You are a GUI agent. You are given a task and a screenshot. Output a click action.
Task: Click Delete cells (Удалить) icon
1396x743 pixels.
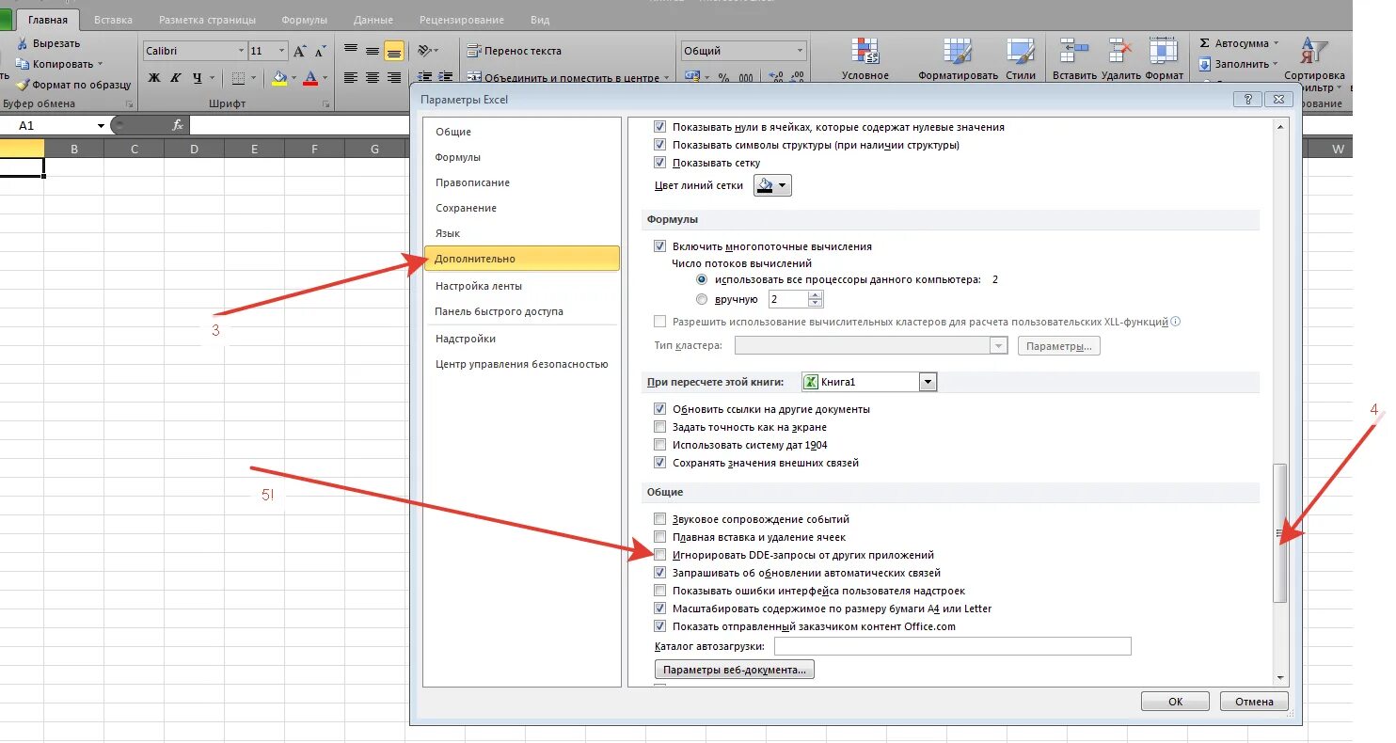pyautogui.click(x=1120, y=51)
